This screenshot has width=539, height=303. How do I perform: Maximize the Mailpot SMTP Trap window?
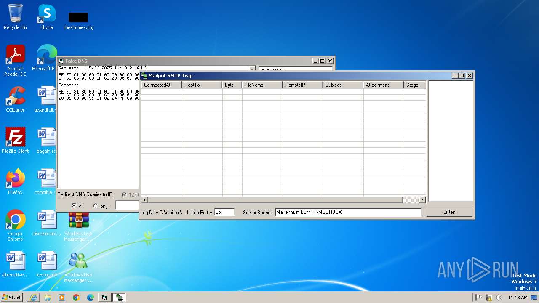(462, 76)
